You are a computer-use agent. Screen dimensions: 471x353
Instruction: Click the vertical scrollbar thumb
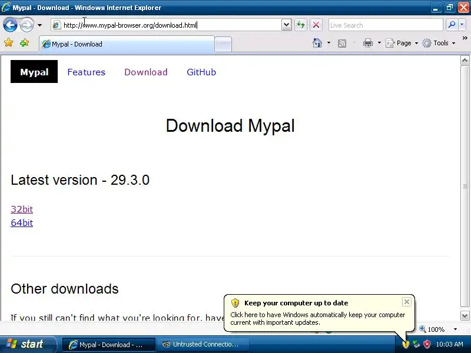click(465, 187)
